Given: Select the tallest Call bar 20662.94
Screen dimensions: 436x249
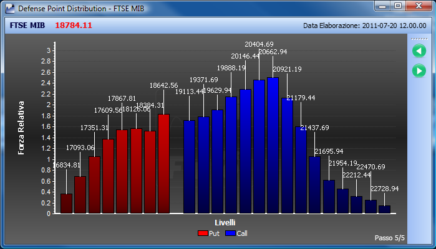Looking at the screenshot, I should (x=273, y=146).
